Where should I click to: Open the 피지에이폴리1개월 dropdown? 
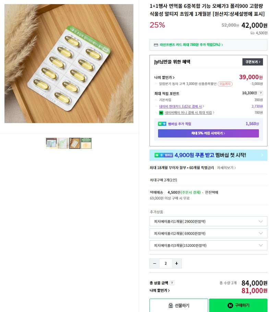pos(208,221)
